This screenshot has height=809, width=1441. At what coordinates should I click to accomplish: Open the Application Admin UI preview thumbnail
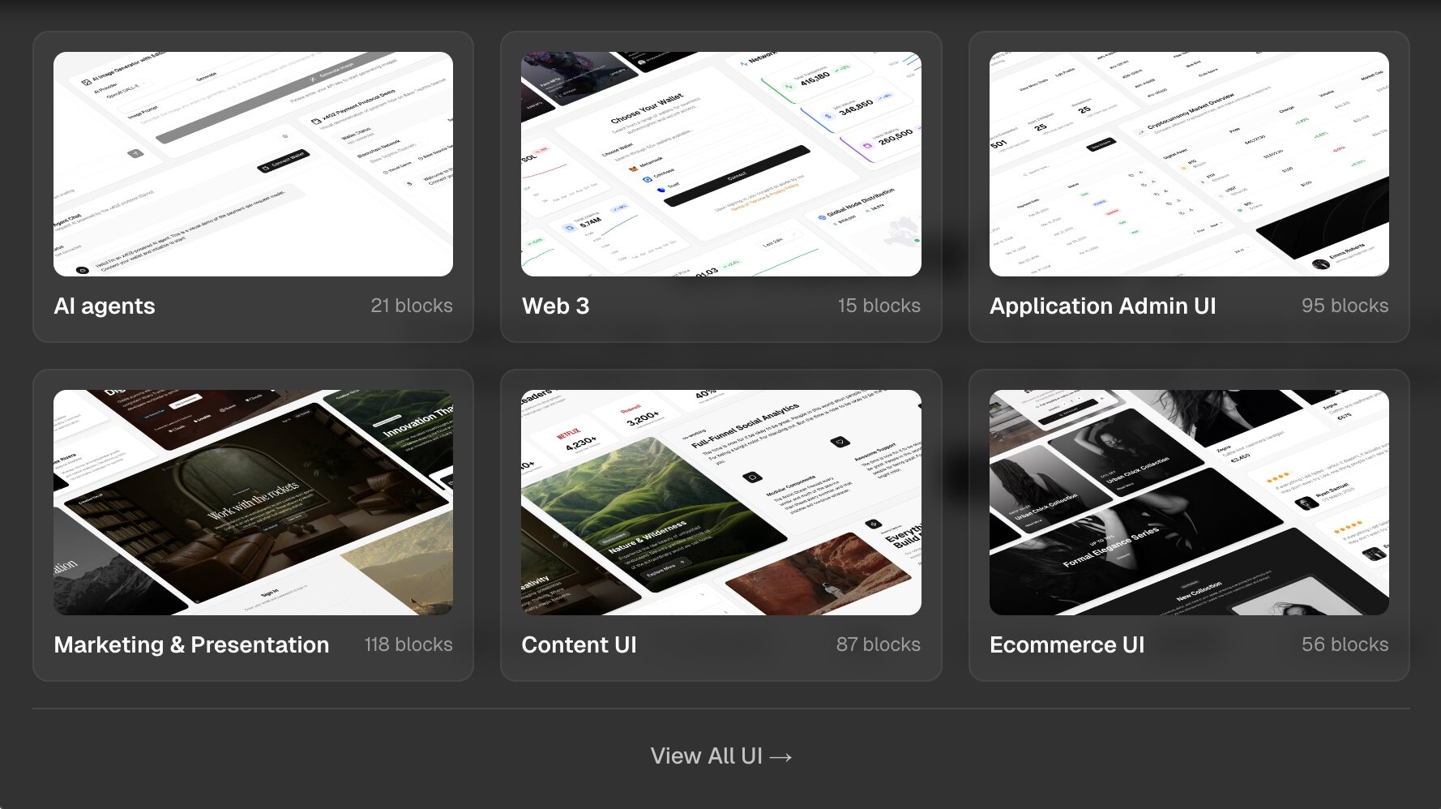click(x=1189, y=165)
